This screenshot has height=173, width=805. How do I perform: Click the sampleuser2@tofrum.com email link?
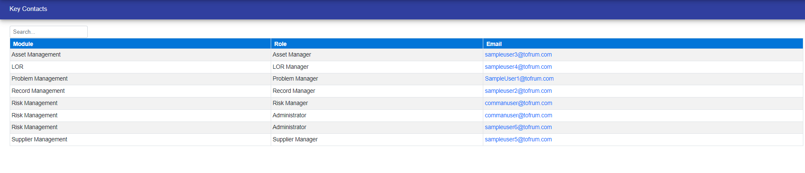tap(518, 91)
